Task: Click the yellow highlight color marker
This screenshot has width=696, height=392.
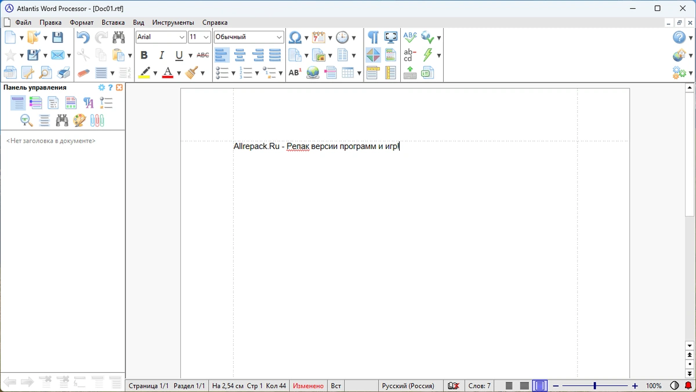Action: click(144, 72)
